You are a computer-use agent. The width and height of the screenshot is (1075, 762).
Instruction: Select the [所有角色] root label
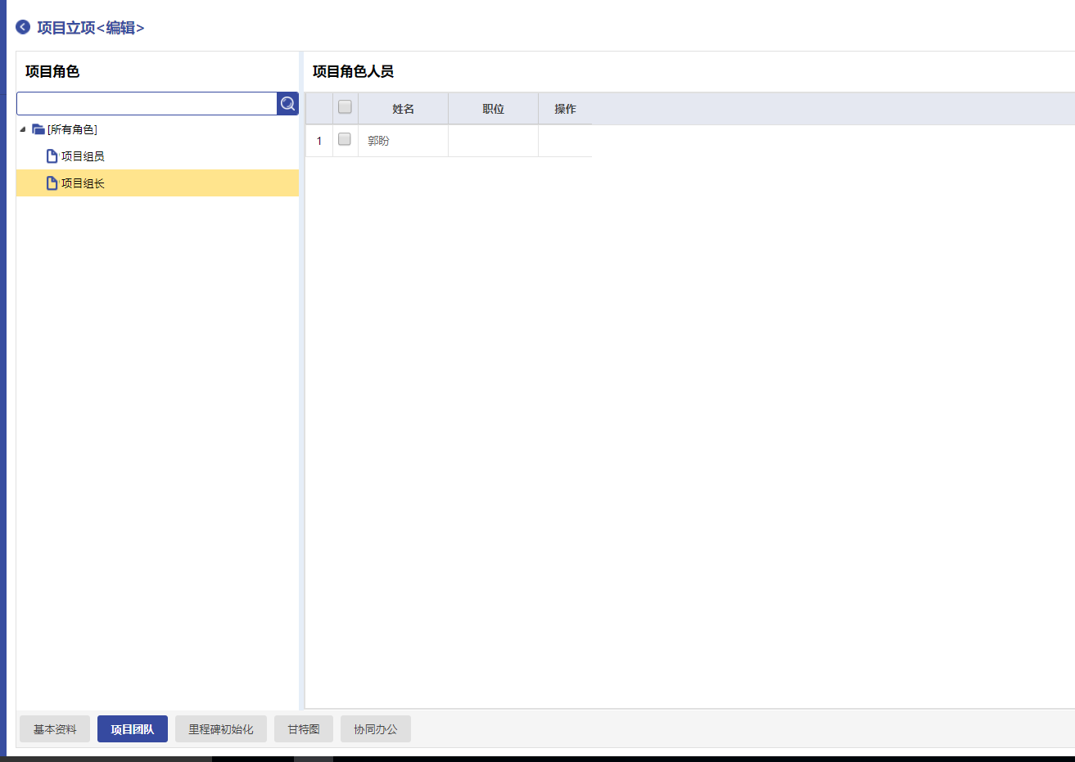tap(72, 129)
